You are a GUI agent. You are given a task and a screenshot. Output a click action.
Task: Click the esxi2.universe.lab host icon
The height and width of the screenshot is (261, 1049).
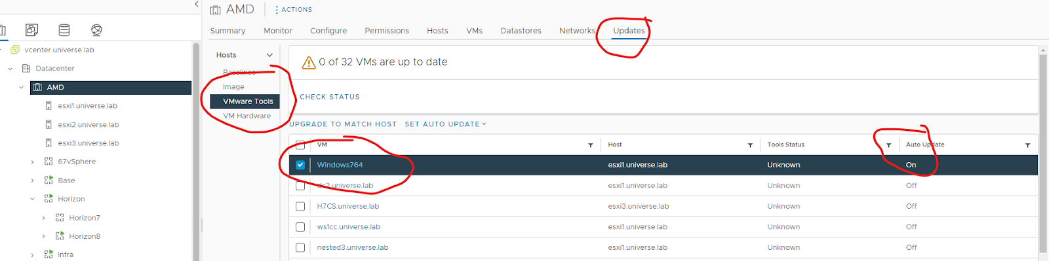(x=49, y=124)
